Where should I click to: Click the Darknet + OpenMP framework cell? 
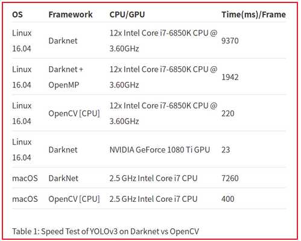(x=66, y=77)
